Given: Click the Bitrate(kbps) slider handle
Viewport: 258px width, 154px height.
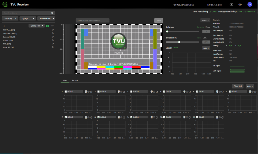Looking at the screenshot, I should click(x=179, y=42).
